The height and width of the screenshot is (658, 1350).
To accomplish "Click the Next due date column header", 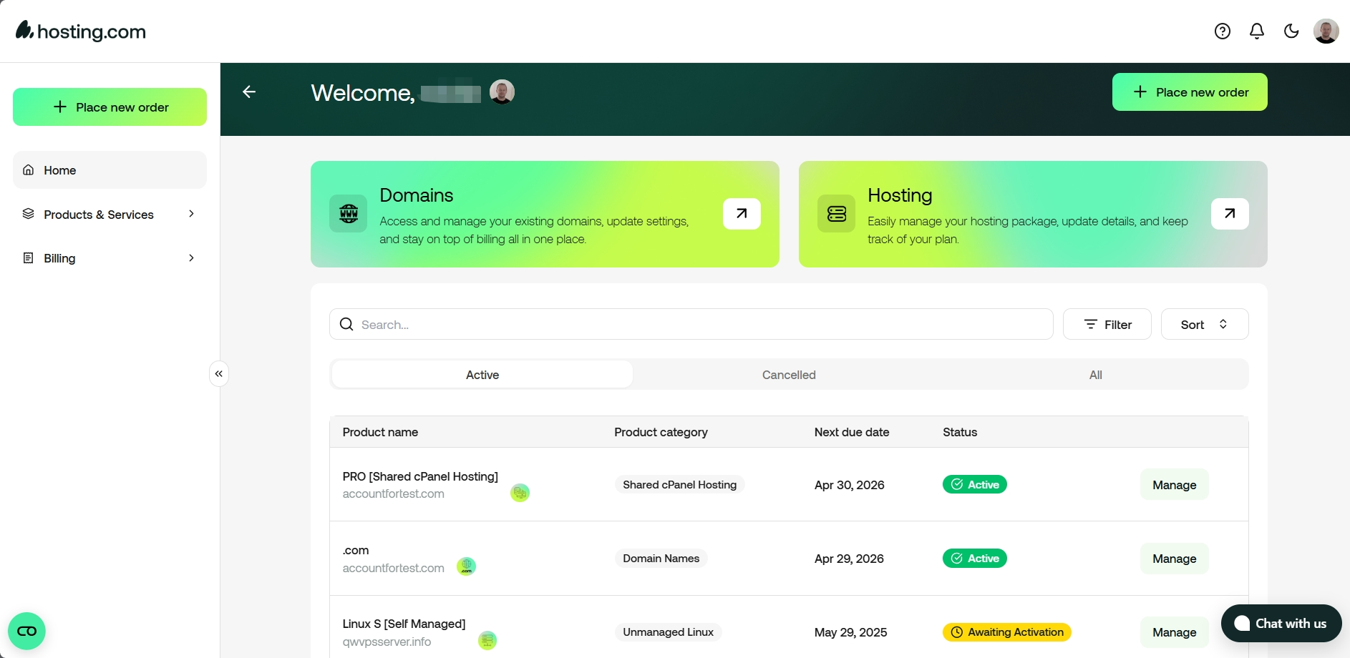I will click(852, 432).
